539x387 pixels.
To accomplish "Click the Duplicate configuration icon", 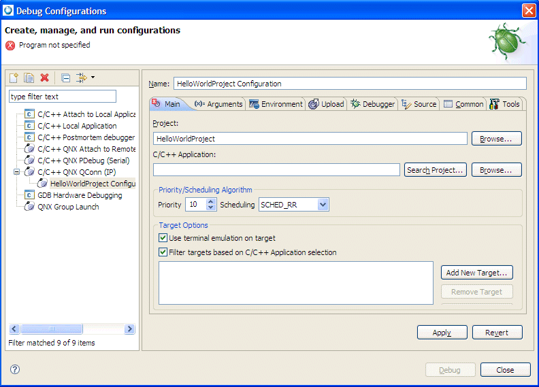I will point(29,78).
